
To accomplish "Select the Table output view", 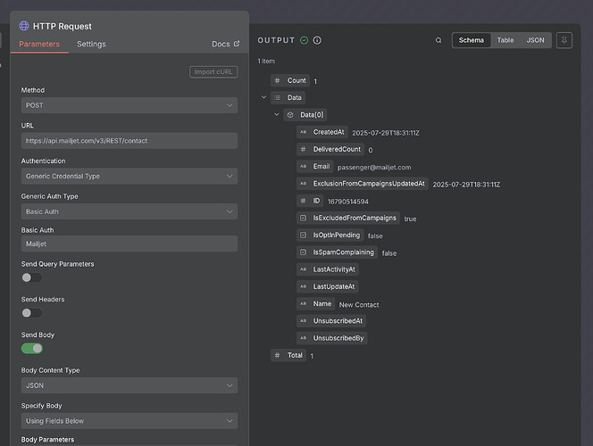I will click(x=505, y=40).
